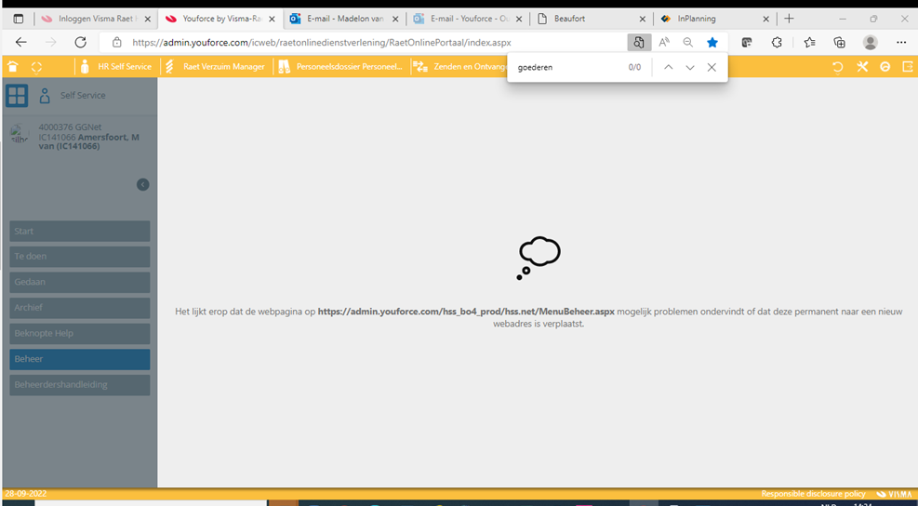Click the Self Service person icon
This screenshot has width=918, height=506.
45,96
